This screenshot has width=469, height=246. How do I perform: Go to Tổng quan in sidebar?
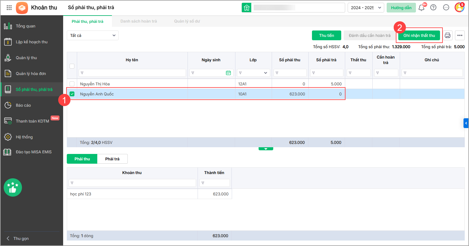(x=32, y=26)
